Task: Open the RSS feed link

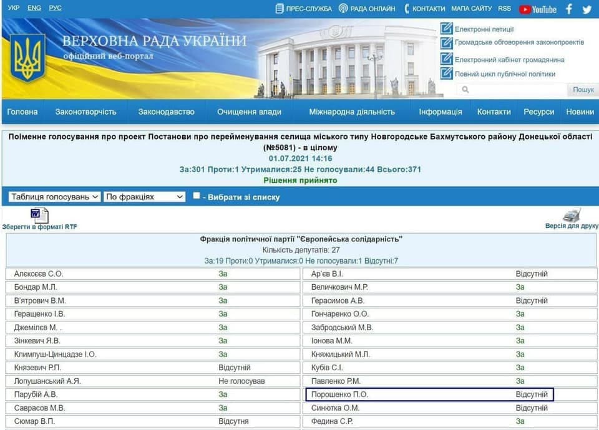Action: point(505,9)
